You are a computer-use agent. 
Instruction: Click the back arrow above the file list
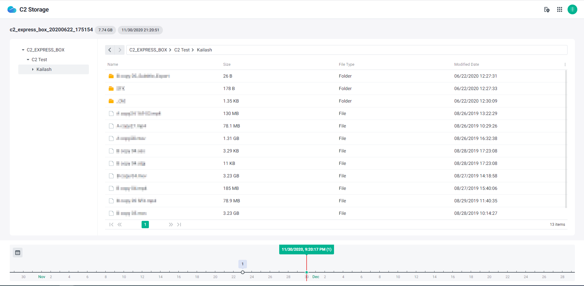click(x=110, y=50)
